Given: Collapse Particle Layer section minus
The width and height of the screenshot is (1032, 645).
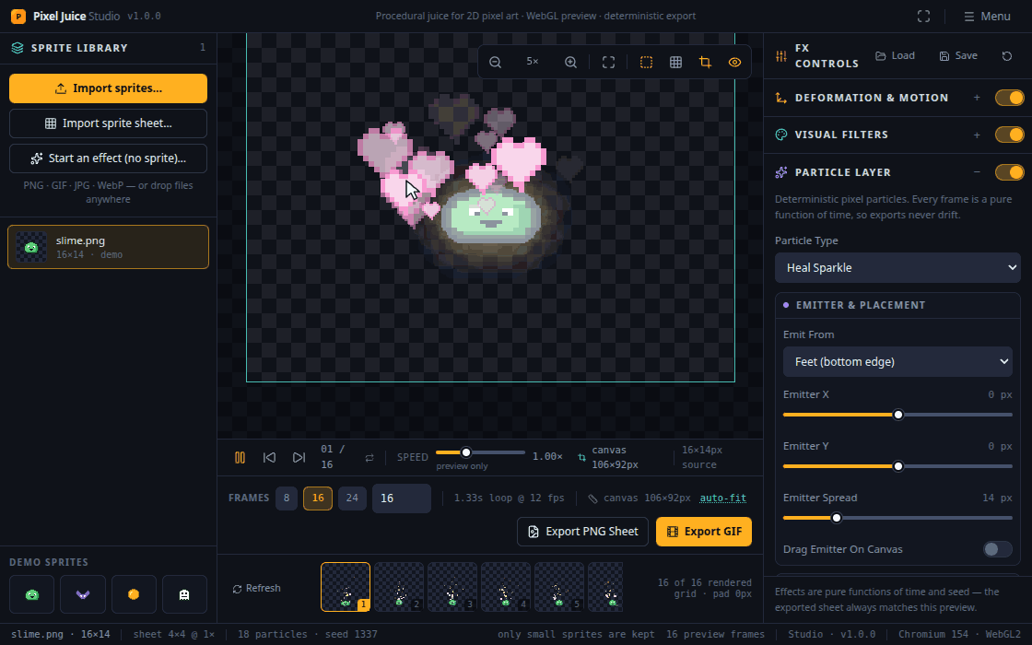Looking at the screenshot, I should [x=977, y=172].
